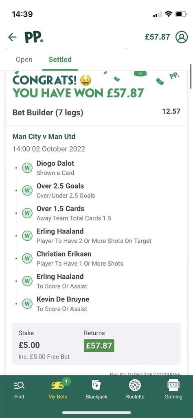Click the vertical scrollbar on the right edge
Screen dimensions: 193x418
coord(191,76)
